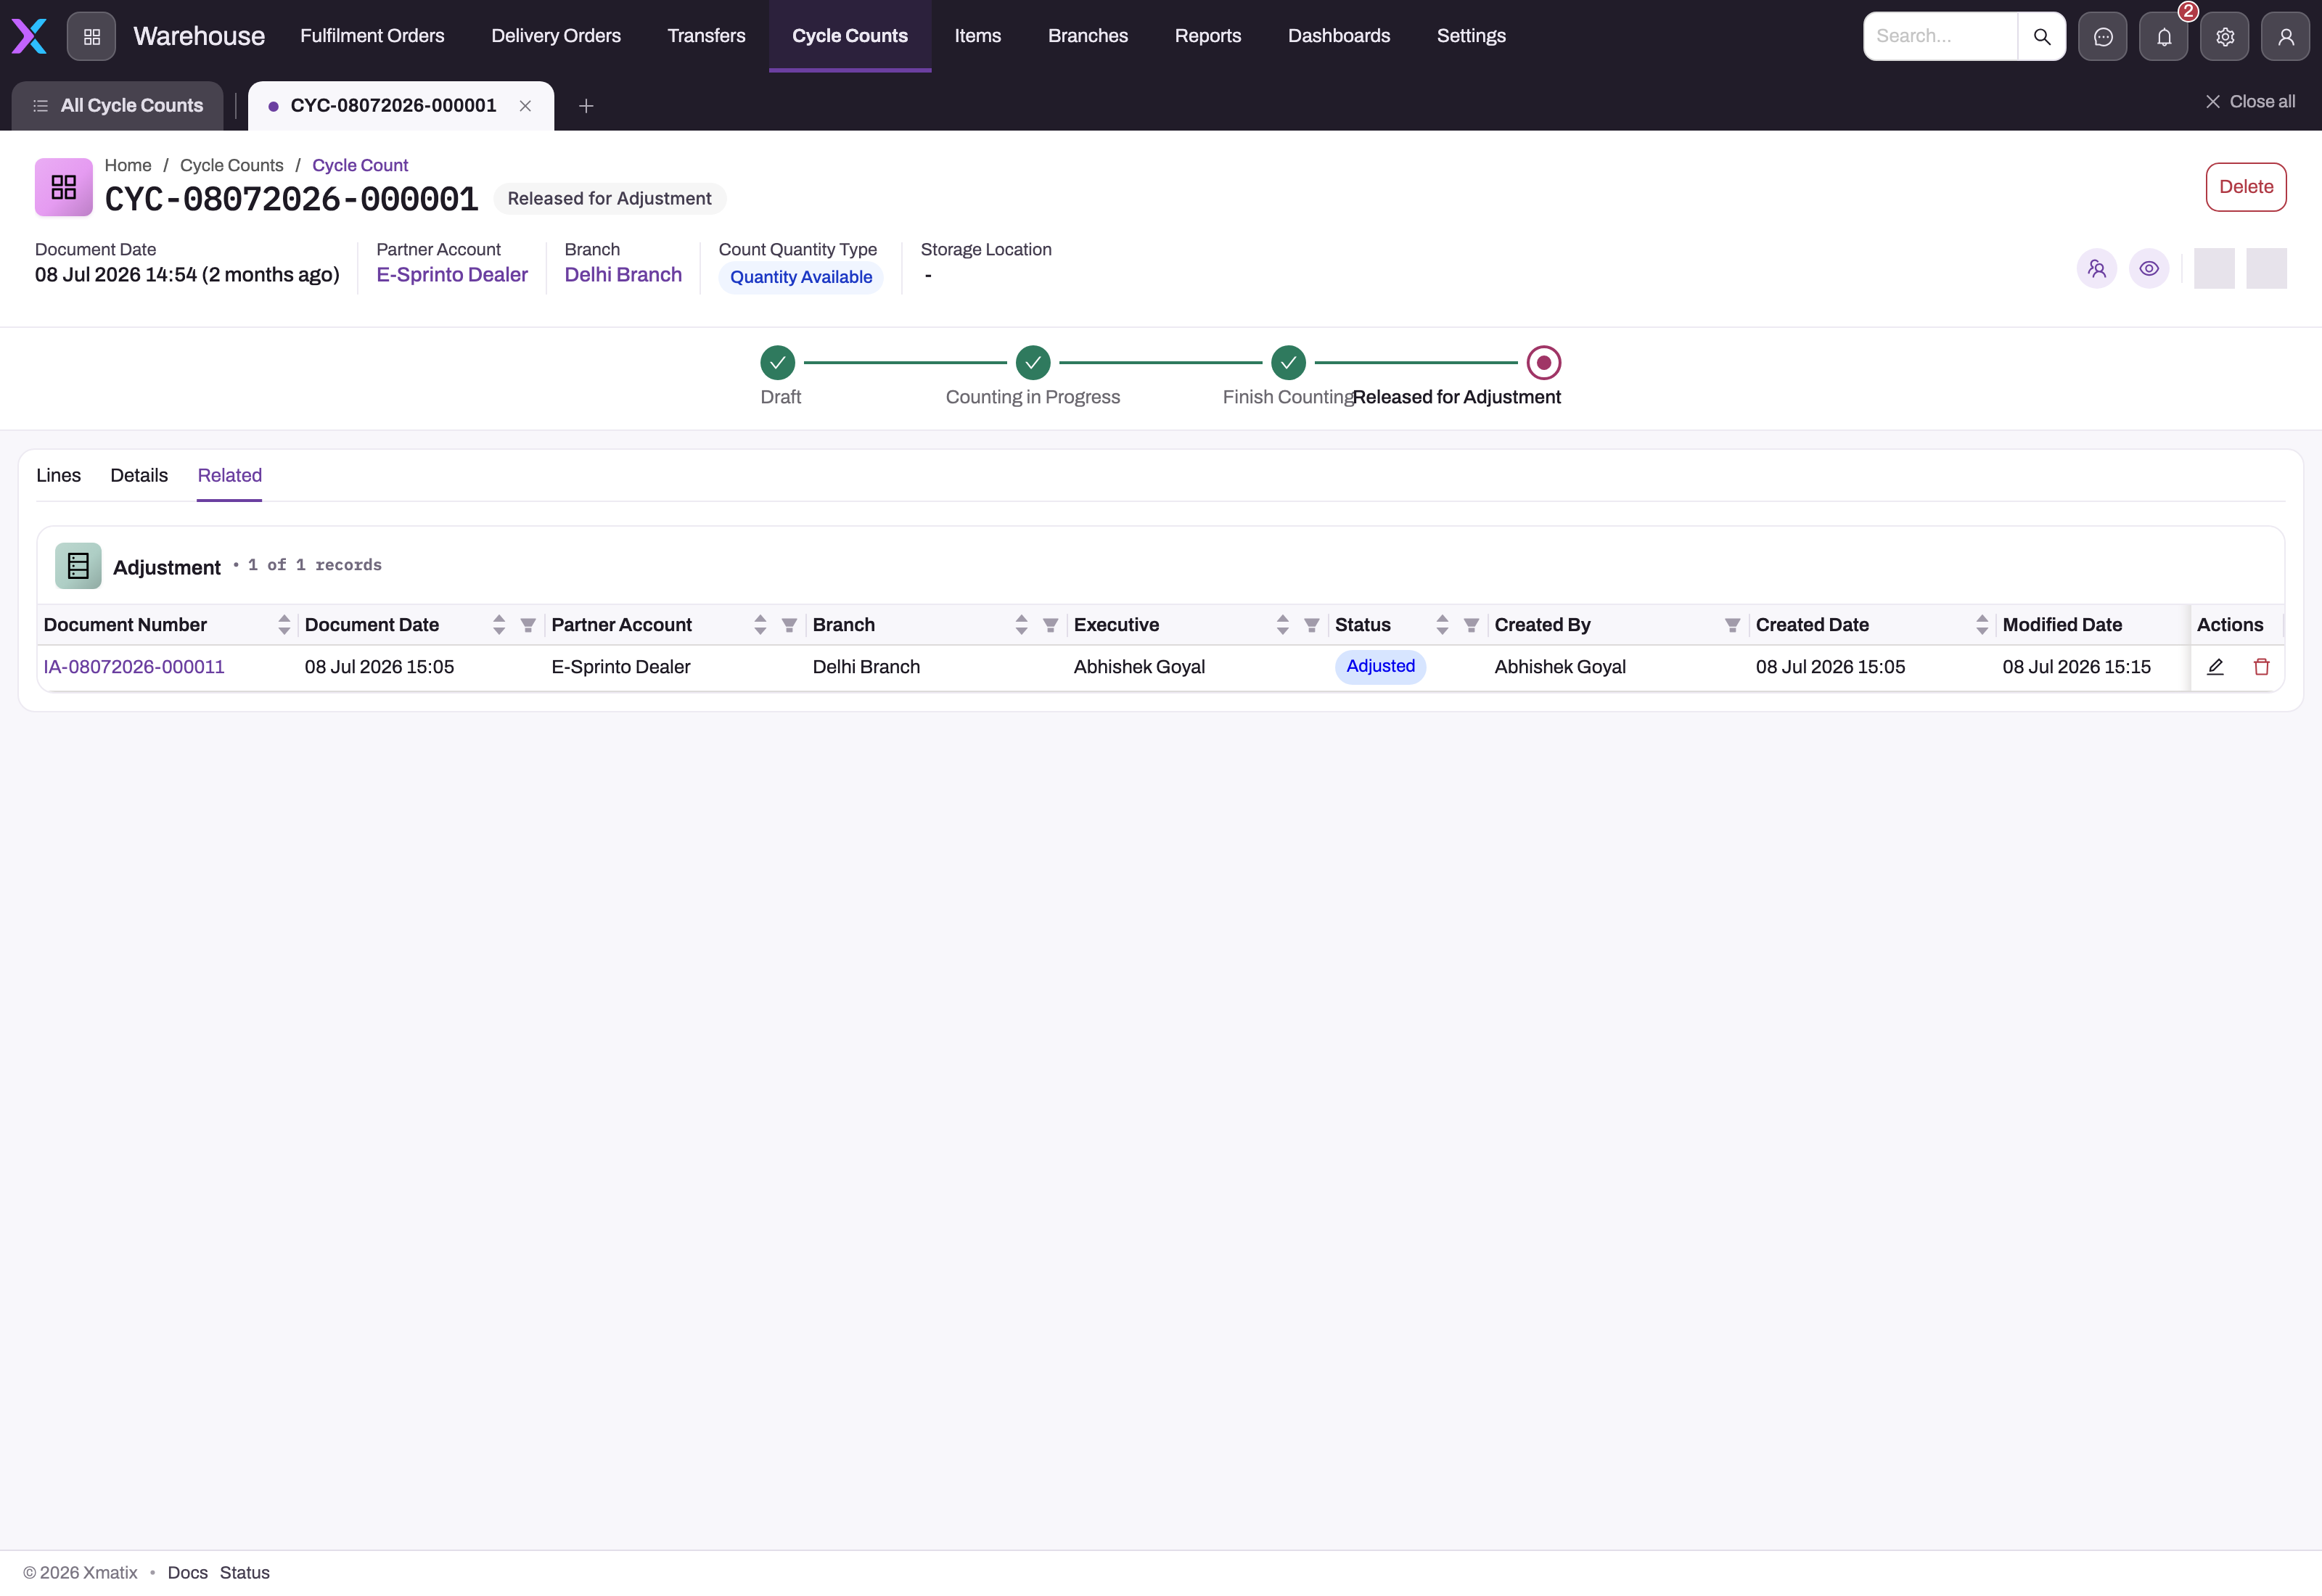The width and height of the screenshot is (2322, 1596).
Task: Focus the Search input field
Action: 1940,36
